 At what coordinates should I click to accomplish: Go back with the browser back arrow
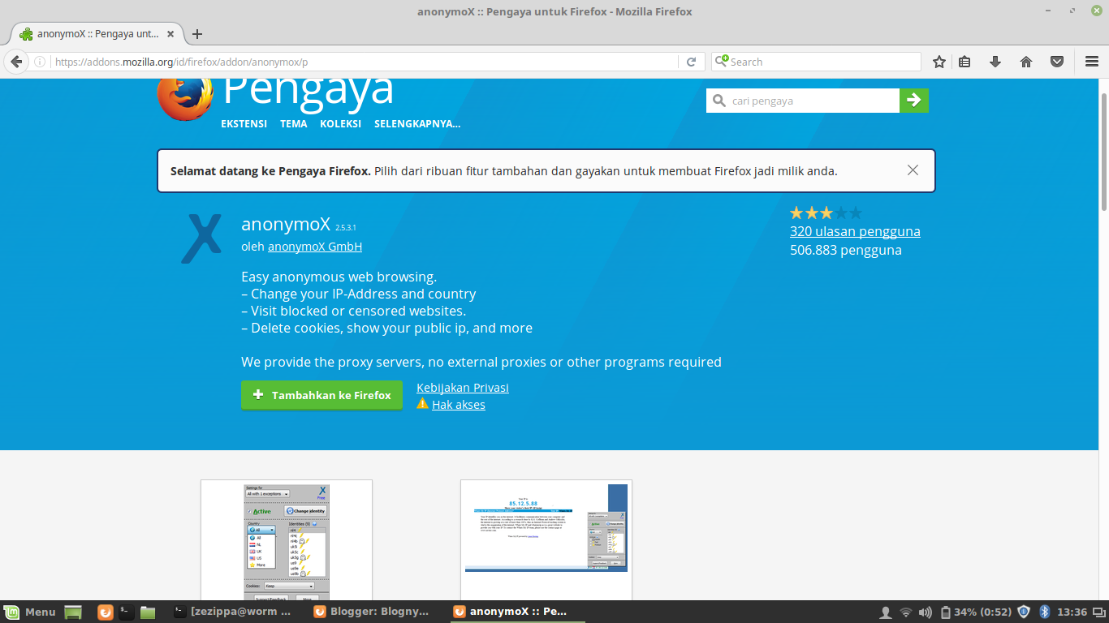16,62
